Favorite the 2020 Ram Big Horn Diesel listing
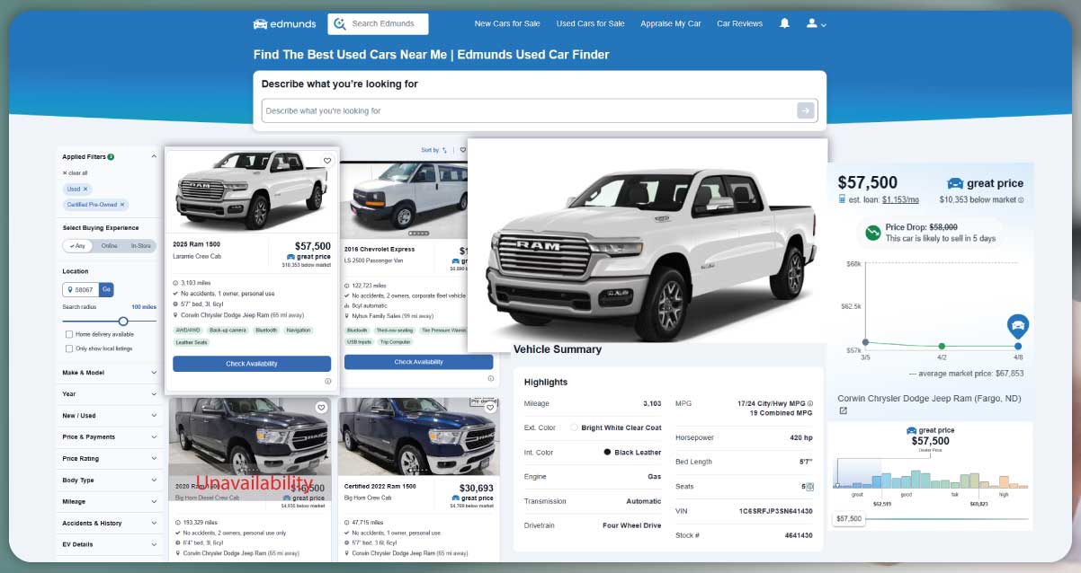1081x573 pixels. [321, 408]
